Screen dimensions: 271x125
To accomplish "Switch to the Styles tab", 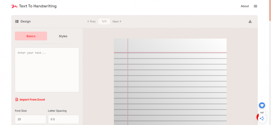I will pyautogui.click(x=63, y=36).
